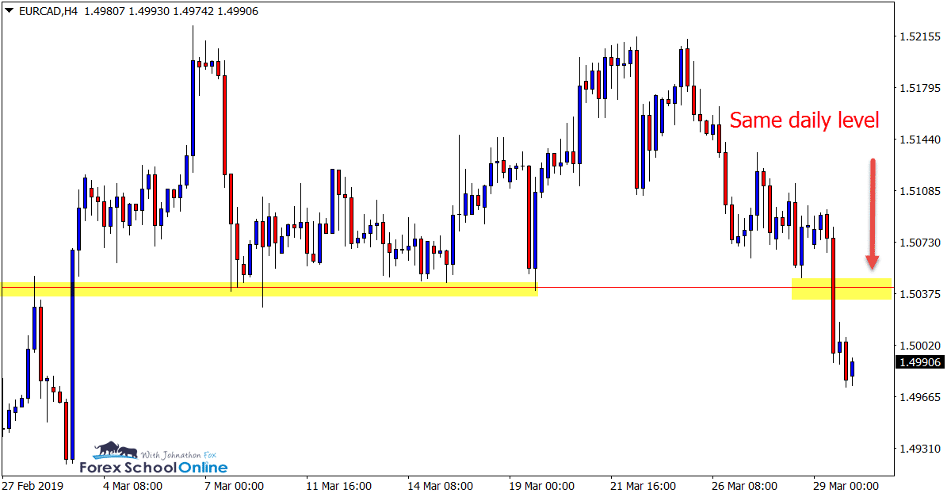Click the 29 Mar 00:00 time label

(848, 486)
